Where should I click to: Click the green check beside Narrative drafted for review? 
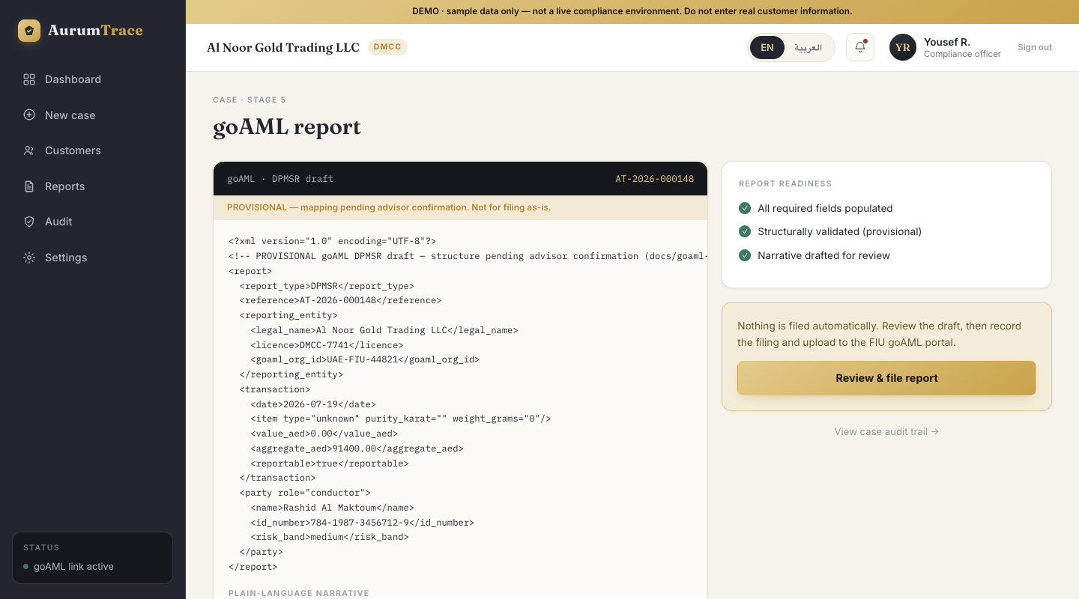click(x=745, y=255)
